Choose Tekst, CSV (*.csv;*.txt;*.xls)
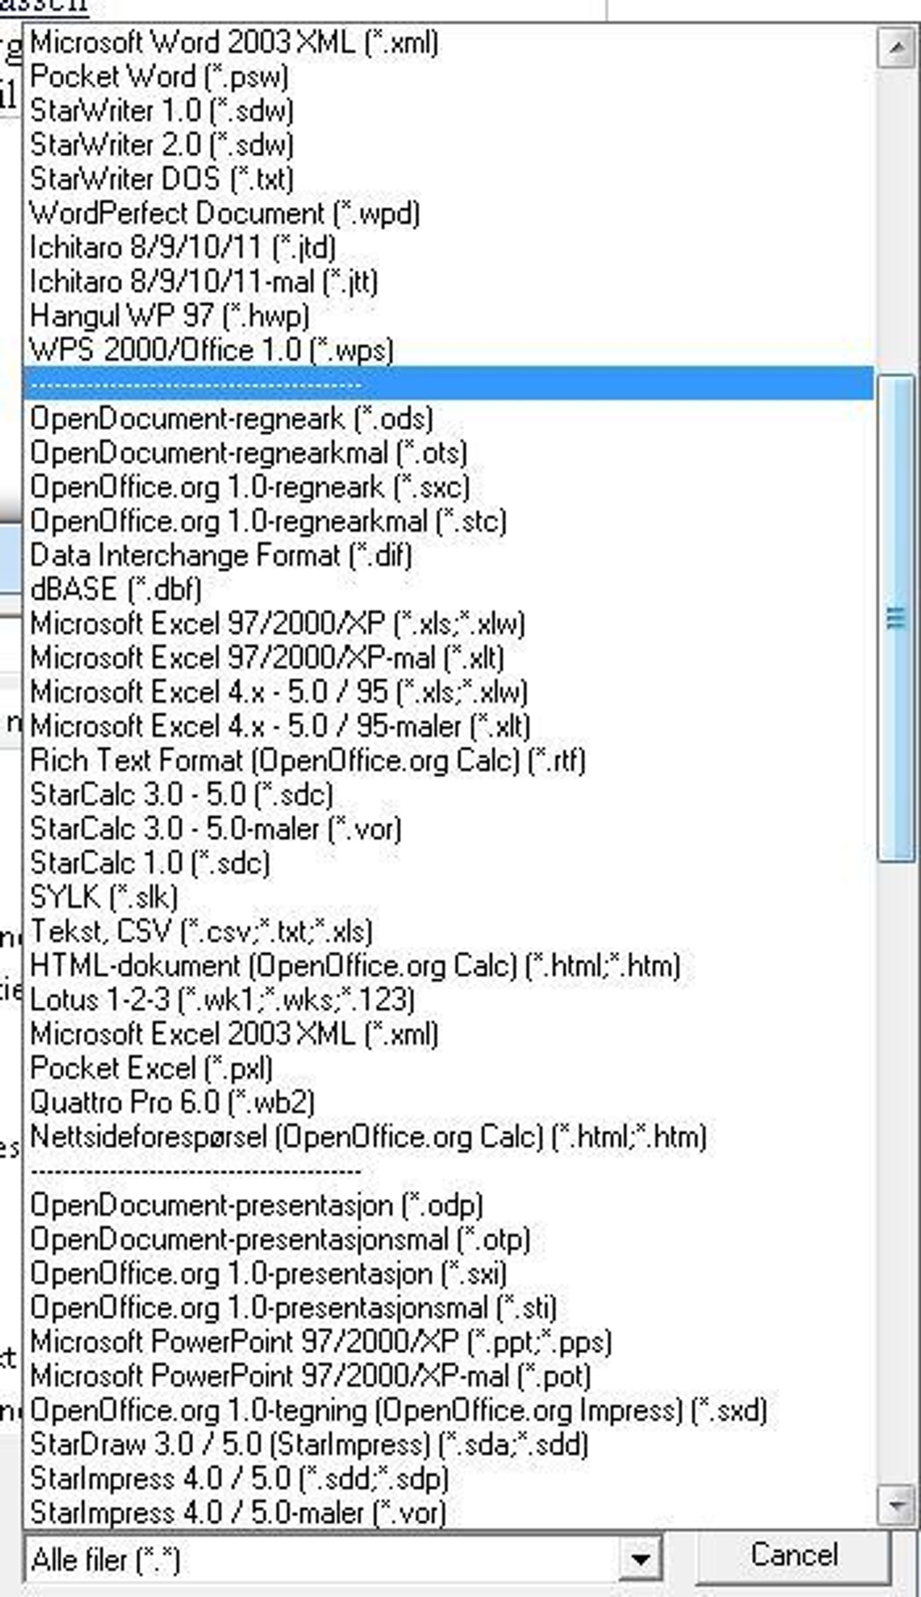The image size is (921, 1597). pos(449,931)
